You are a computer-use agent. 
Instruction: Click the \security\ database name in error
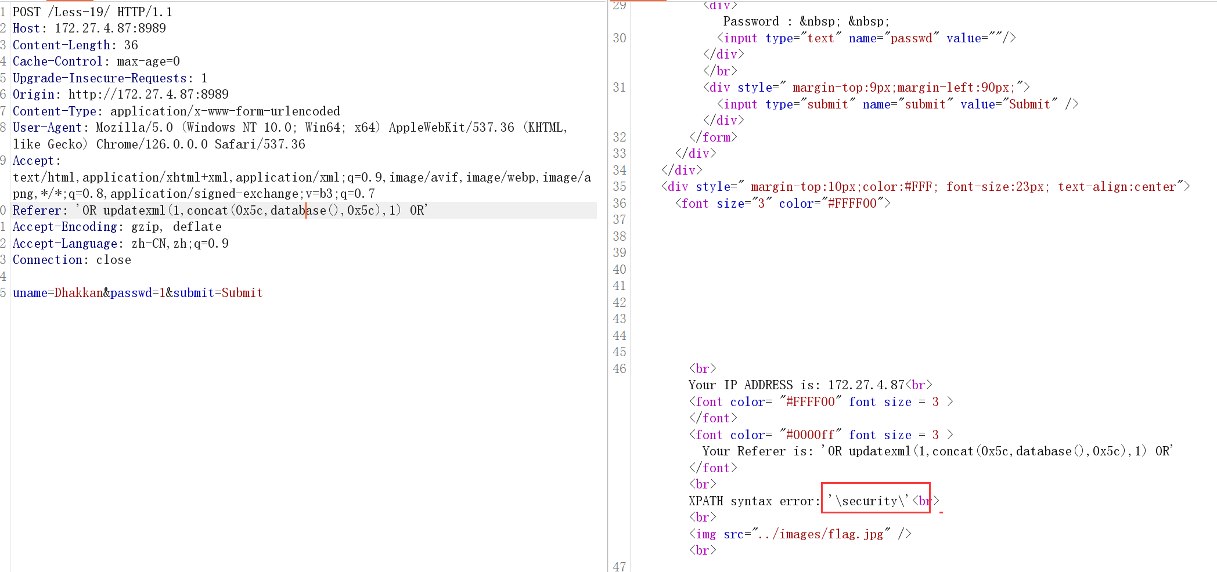(869, 501)
